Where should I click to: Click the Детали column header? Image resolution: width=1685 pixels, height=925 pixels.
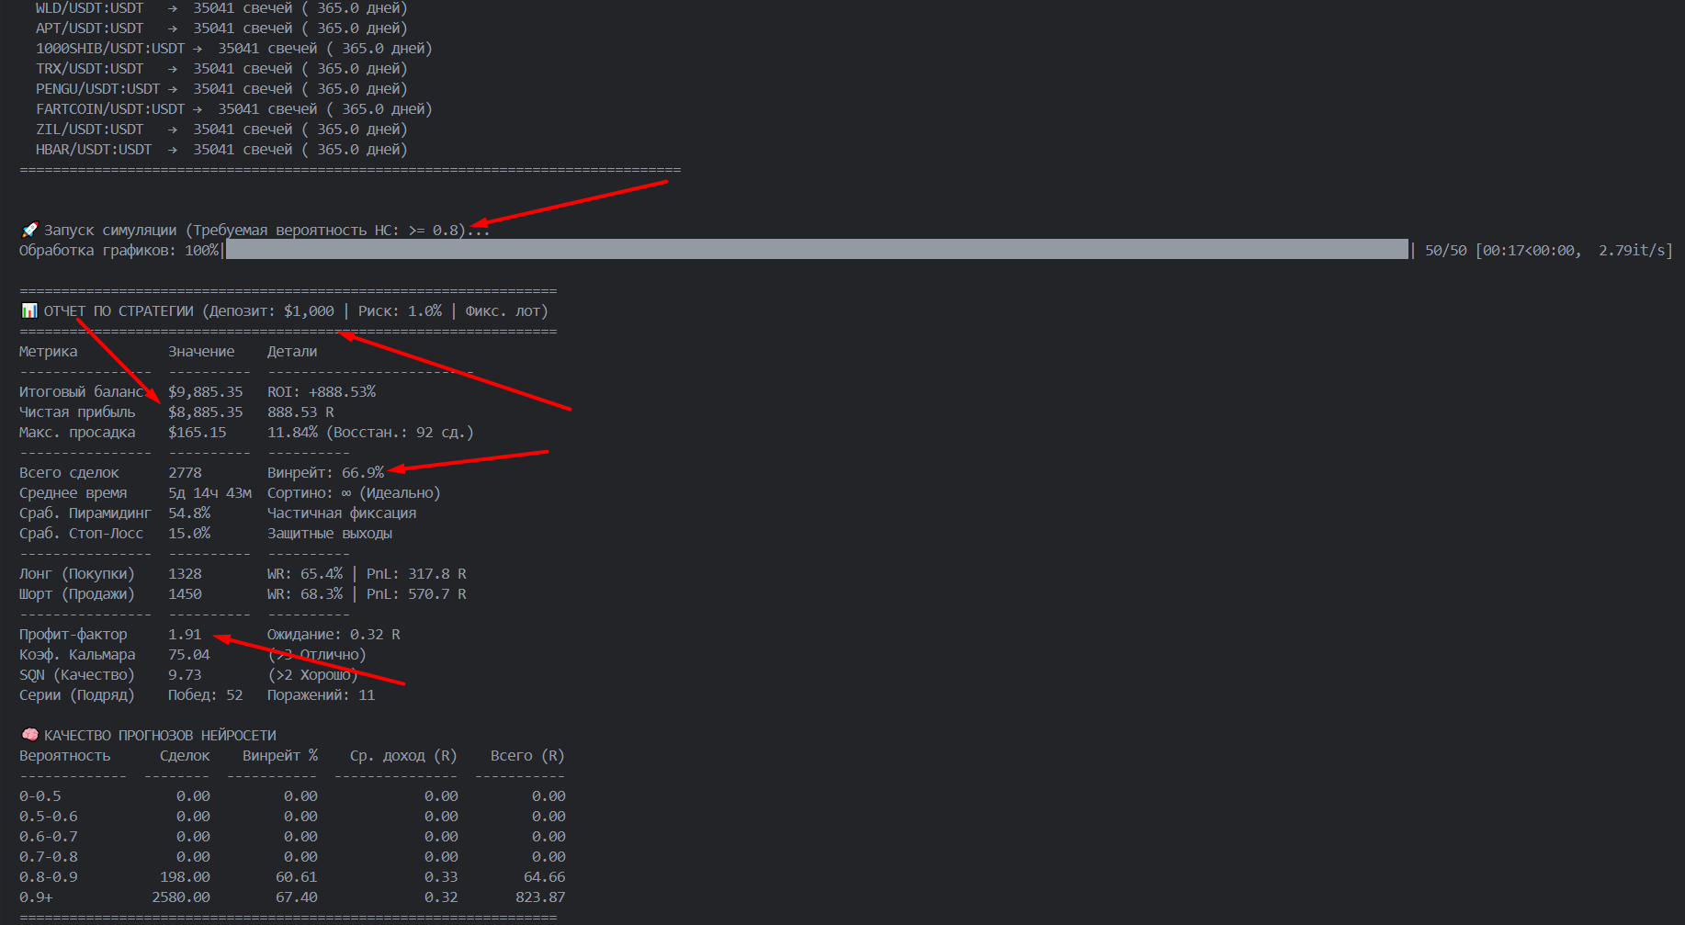pyautogui.click(x=292, y=352)
